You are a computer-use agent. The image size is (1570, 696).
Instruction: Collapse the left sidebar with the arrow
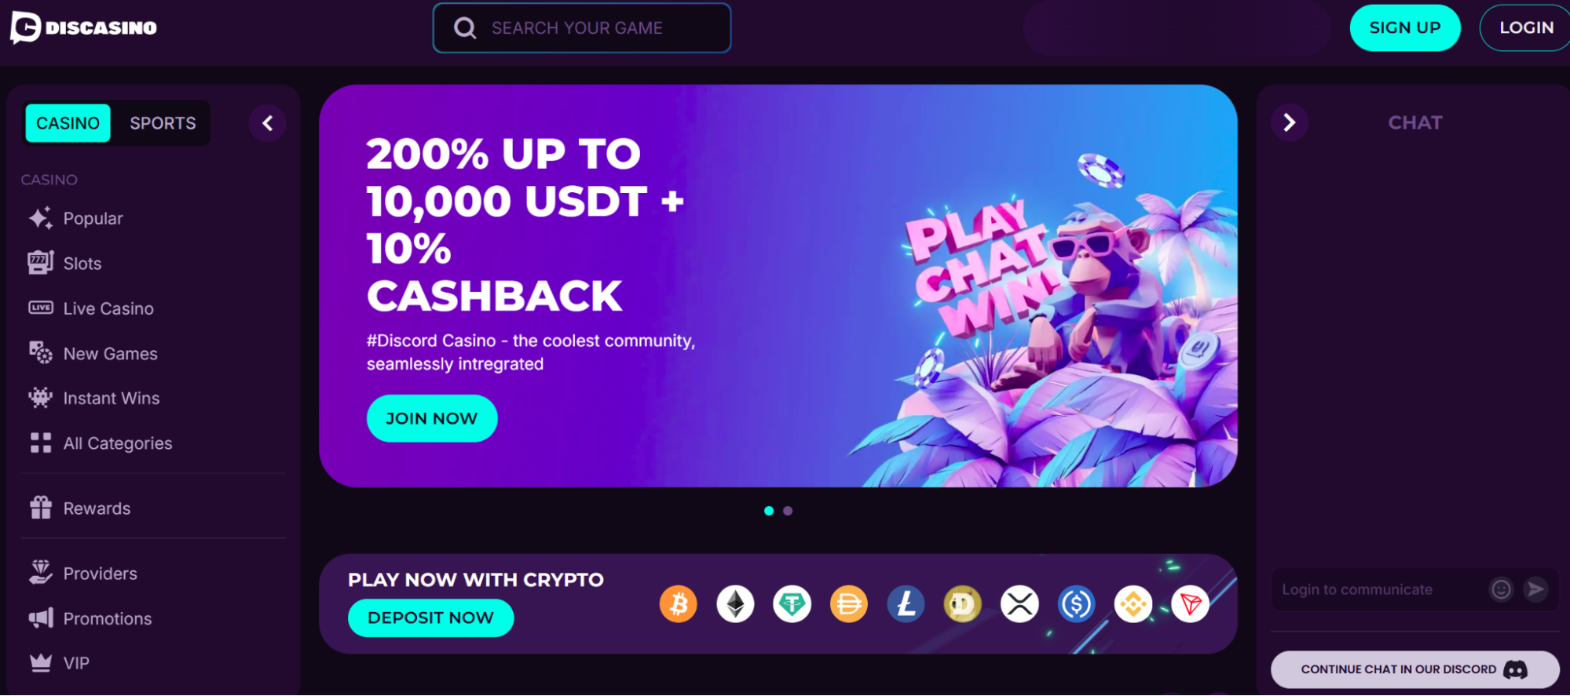tap(267, 123)
